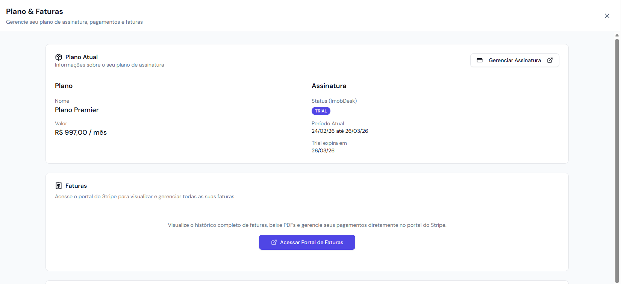Image resolution: width=621 pixels, height=284 pixels.
Task: Click external link icon on Acessar Portal button
Action: [274, 242]
